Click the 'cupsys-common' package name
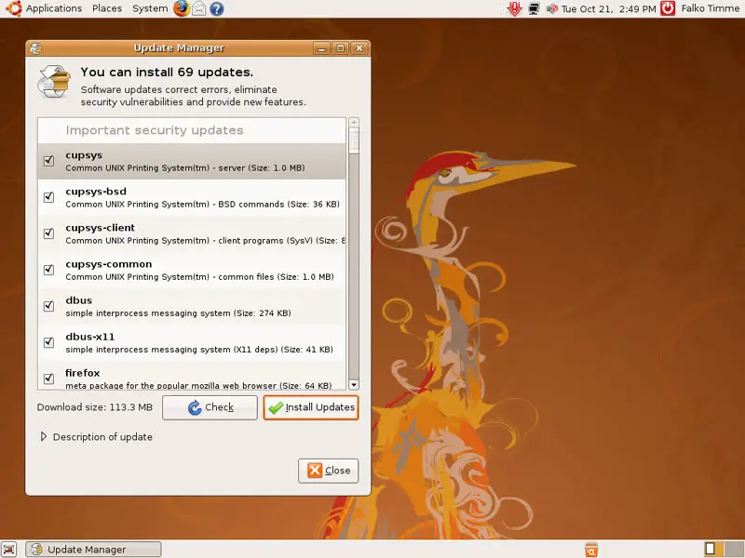Viewport: 745px width, 558px height. tap(109, 264)
